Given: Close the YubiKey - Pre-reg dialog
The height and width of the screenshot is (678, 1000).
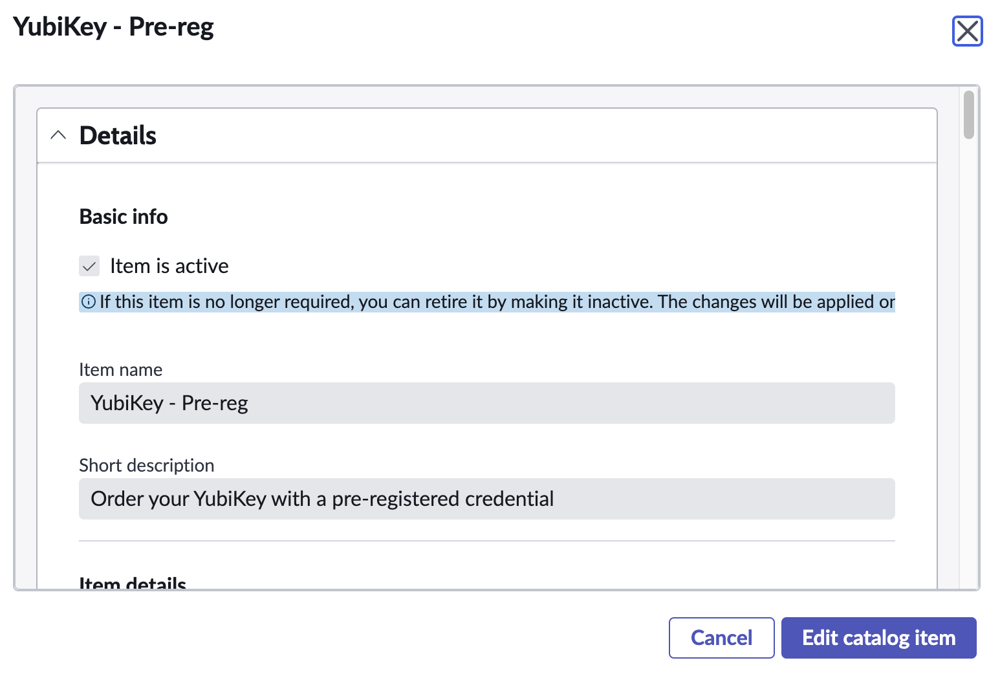Looking at the screenshot, I should click(967, 31).
